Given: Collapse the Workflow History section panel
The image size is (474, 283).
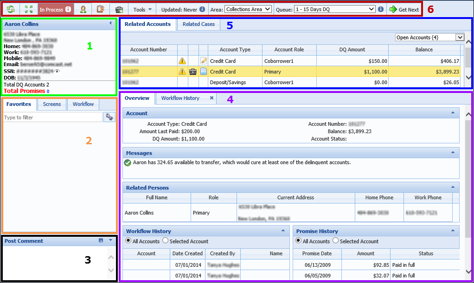Looking at the screenshot, I should 283,230.
